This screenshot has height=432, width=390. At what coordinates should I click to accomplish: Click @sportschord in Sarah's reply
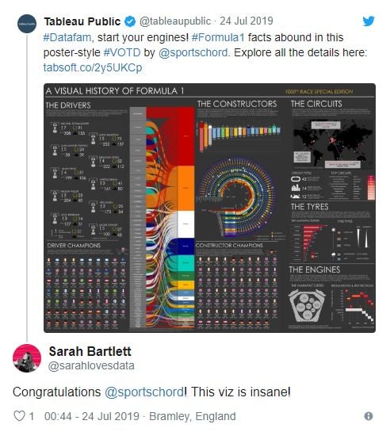[x=144, y=392]
